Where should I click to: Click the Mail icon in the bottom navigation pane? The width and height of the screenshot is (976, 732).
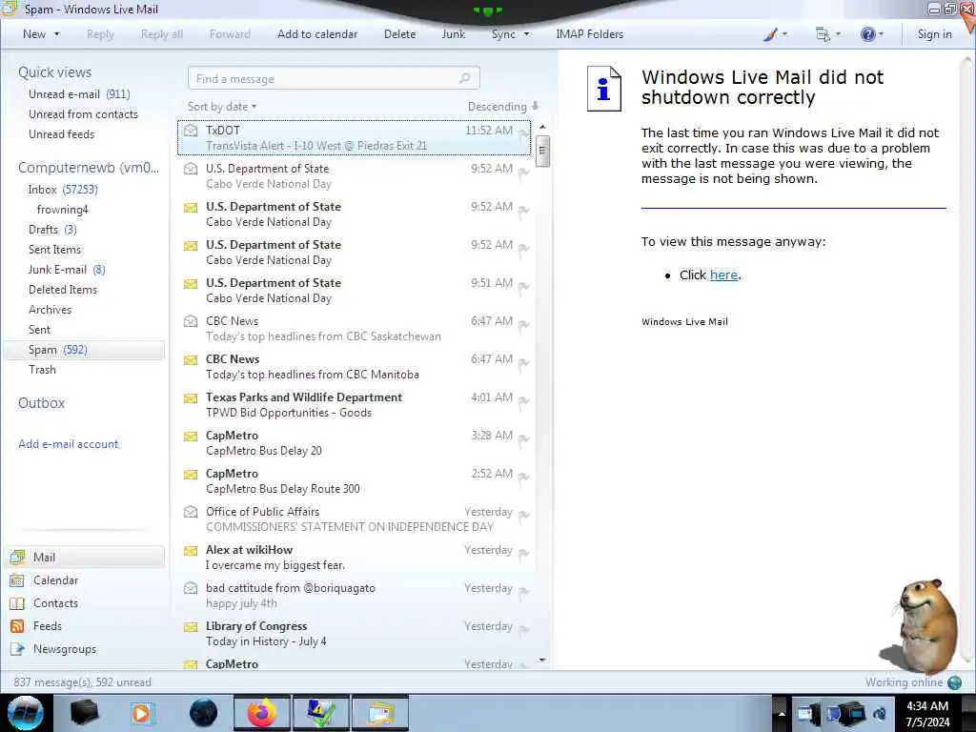17,557
